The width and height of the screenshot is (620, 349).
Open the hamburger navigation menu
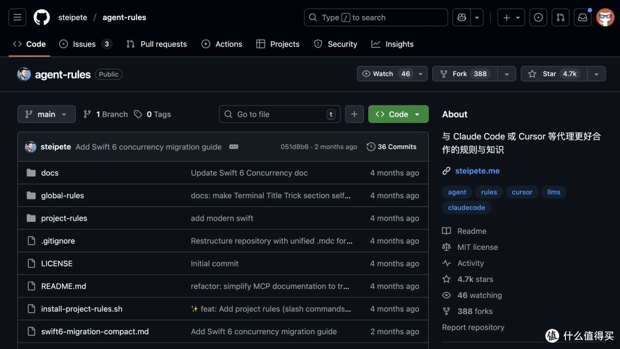pos(17,18)
